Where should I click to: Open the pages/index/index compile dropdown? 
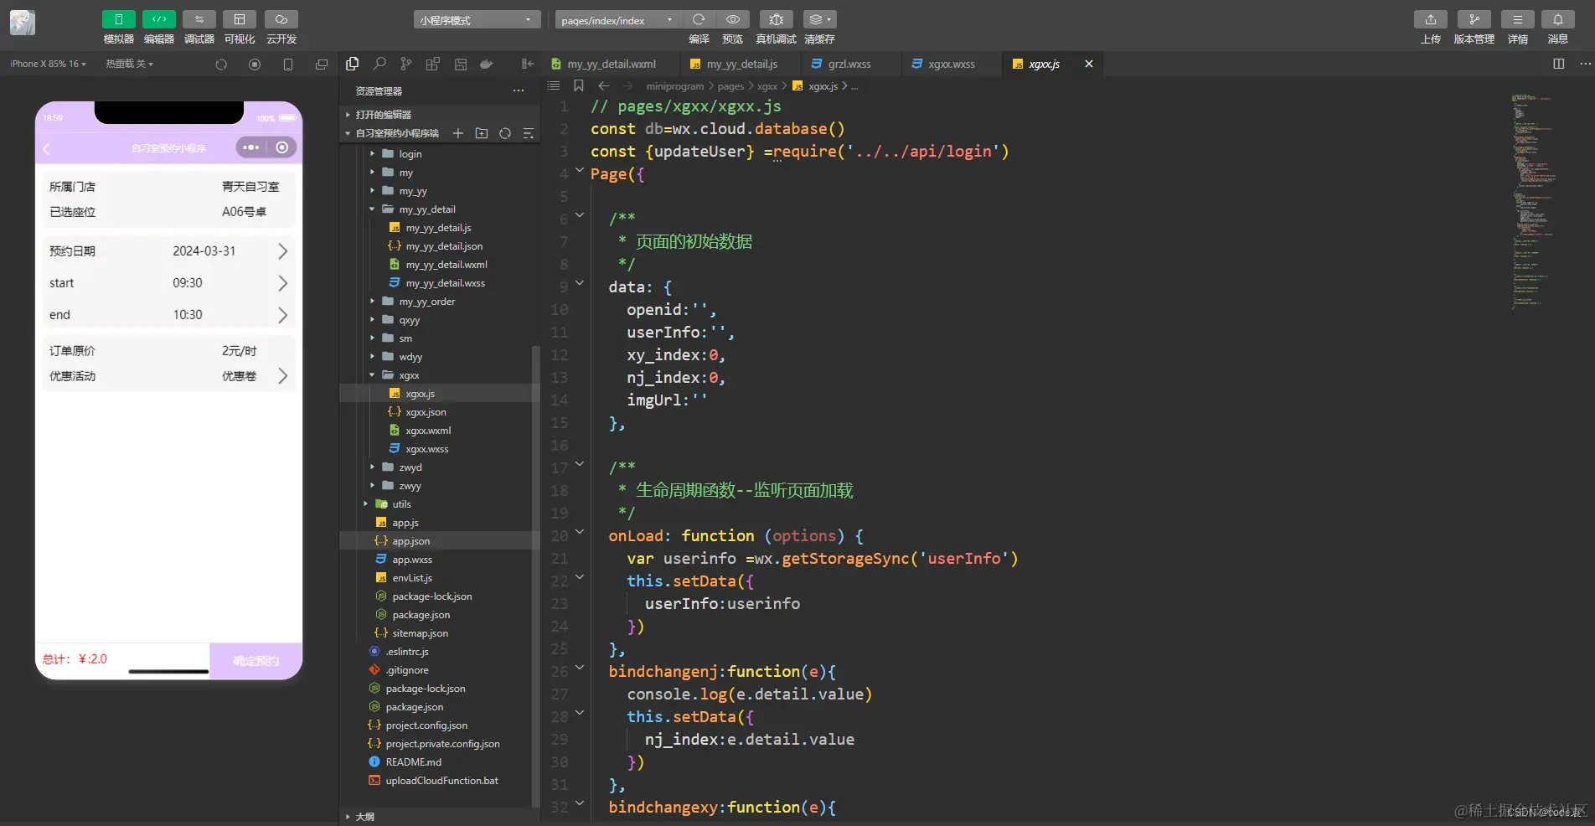point(618,20)
